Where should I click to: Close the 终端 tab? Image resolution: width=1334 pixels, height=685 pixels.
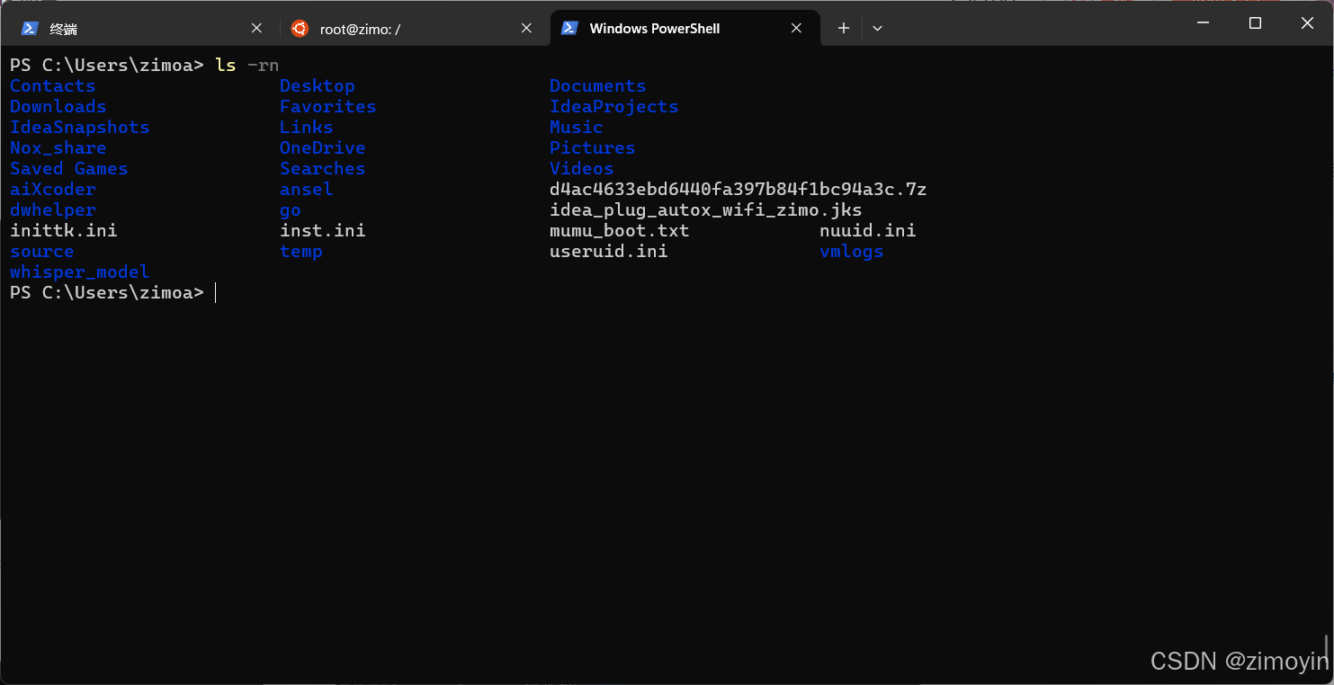(x=256, y=29)
